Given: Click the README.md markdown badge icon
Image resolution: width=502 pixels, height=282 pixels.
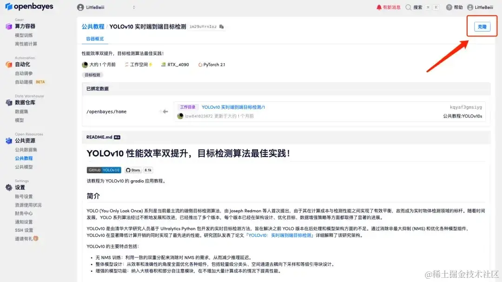Looking at the screenshot, I should 117,138.
